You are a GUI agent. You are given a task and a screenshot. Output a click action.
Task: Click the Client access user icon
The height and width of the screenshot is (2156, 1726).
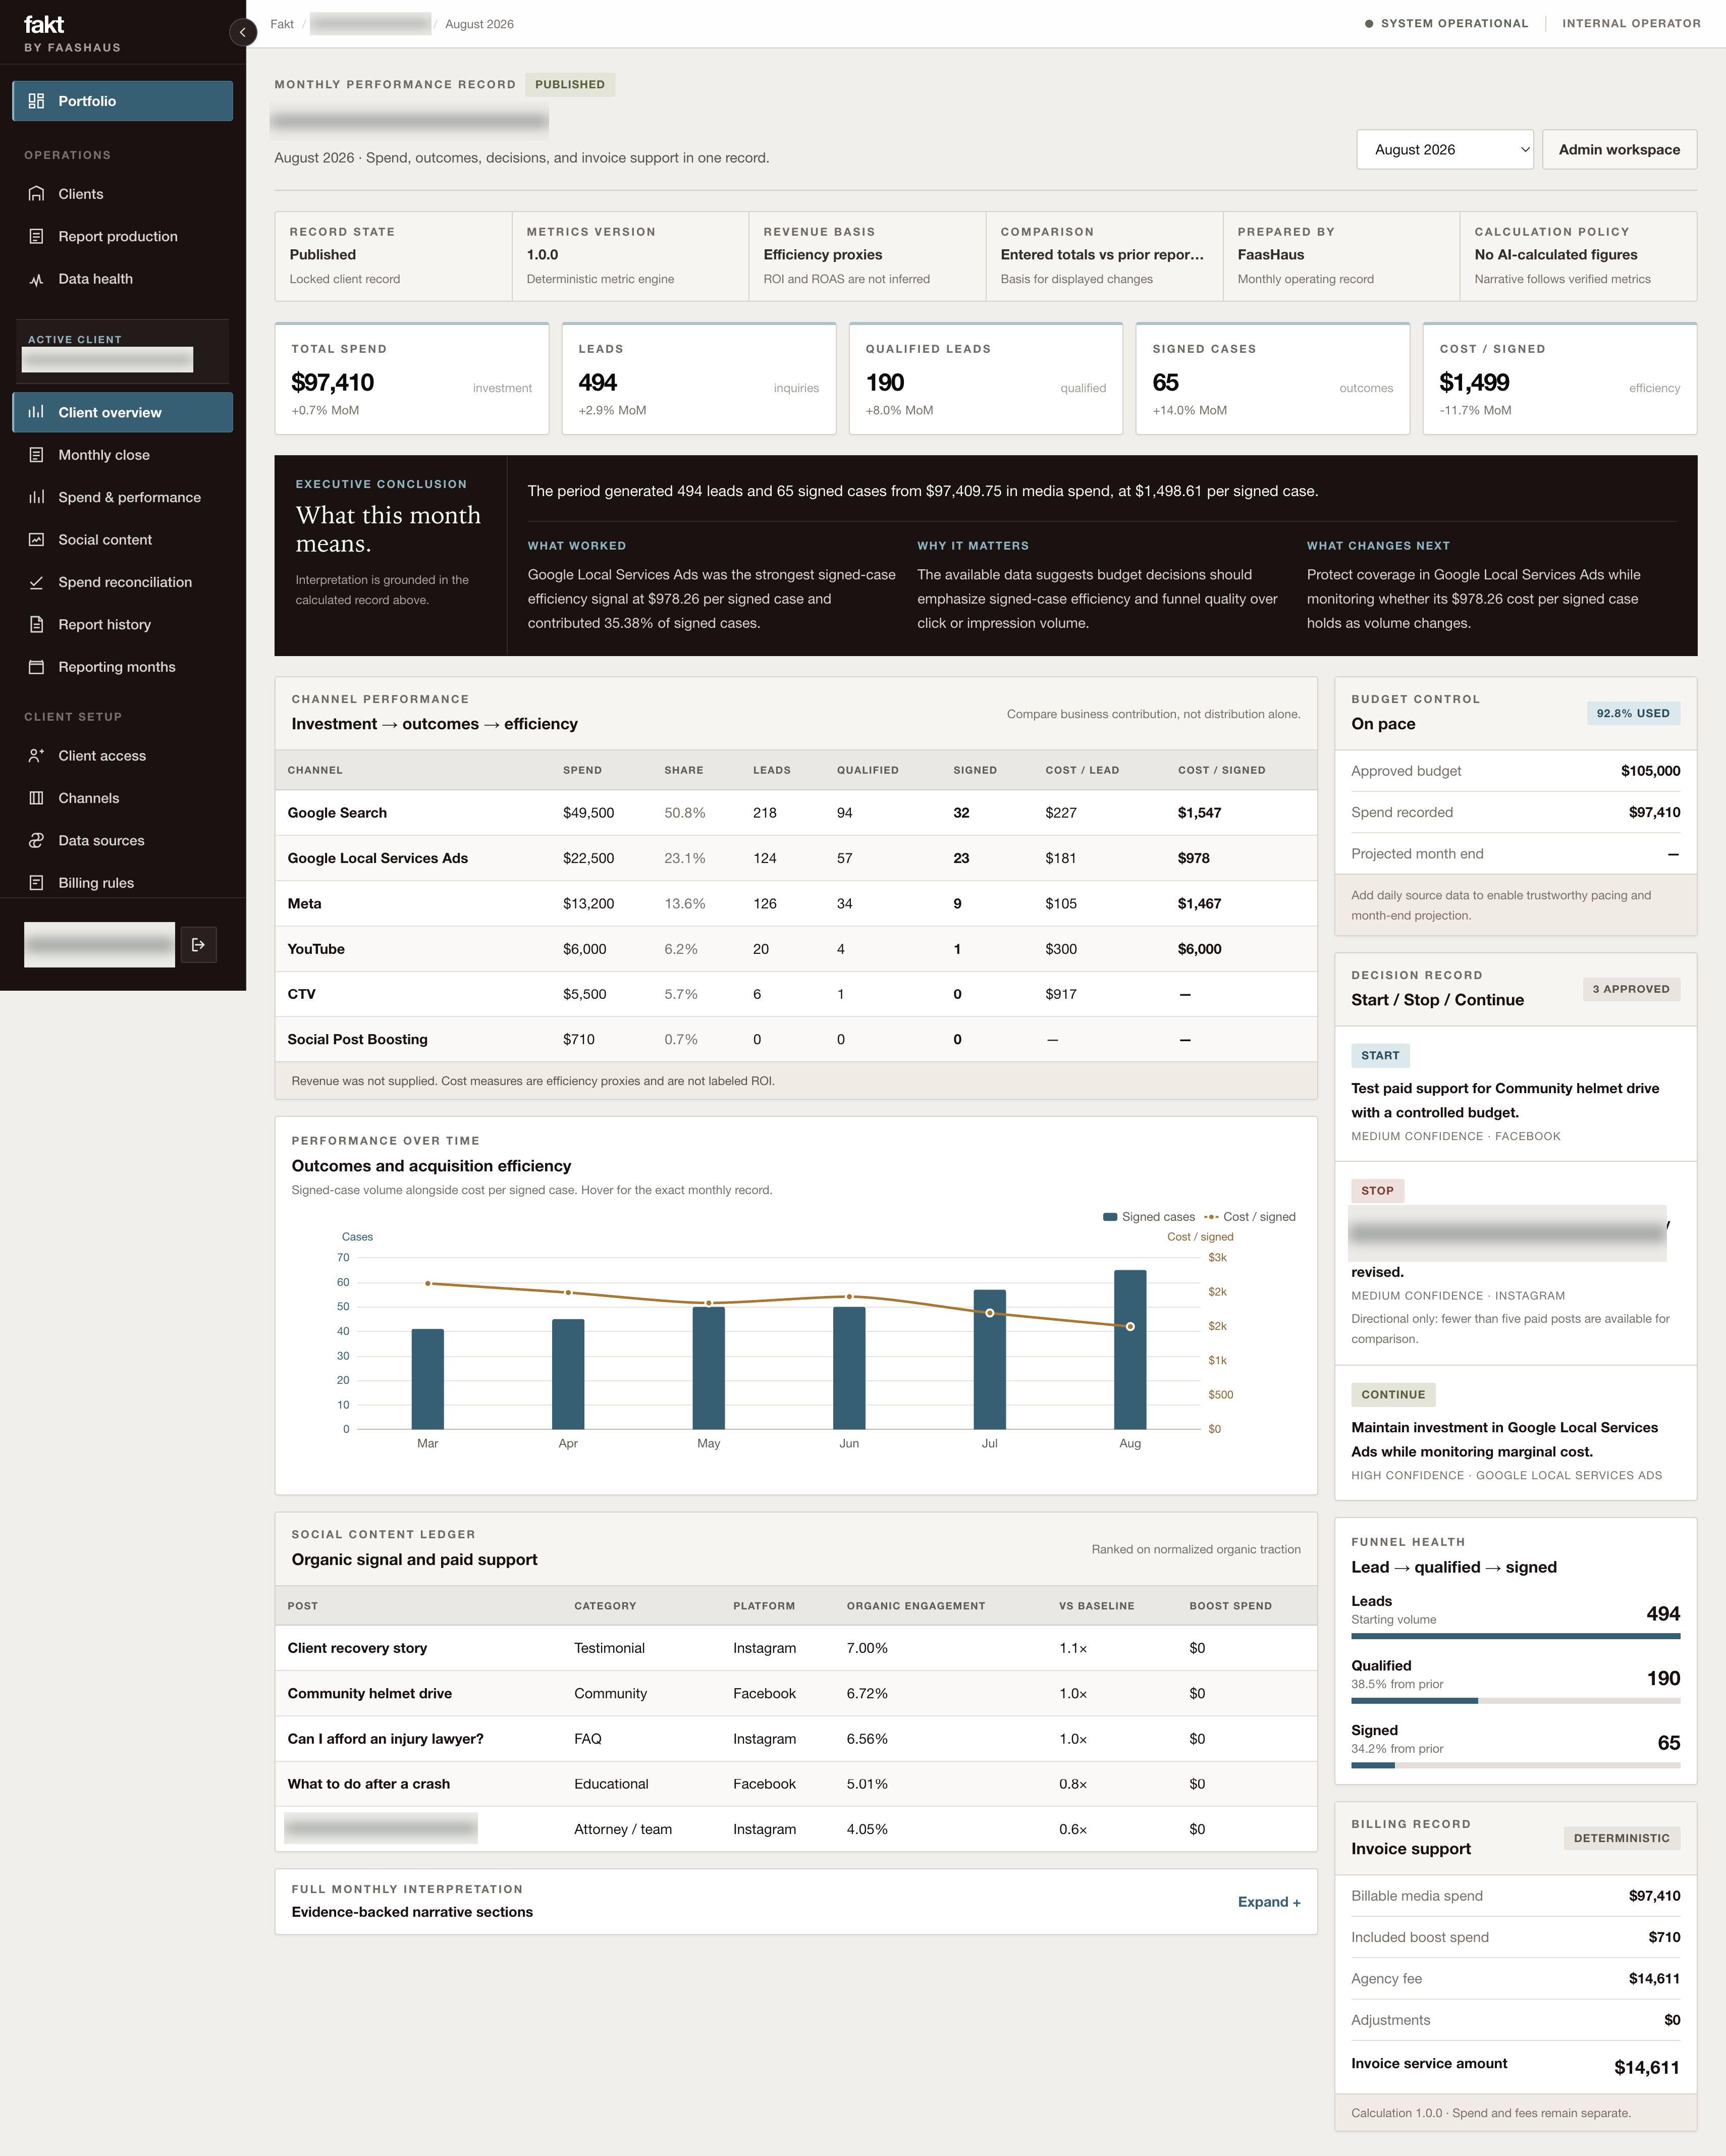click(36, 756)
